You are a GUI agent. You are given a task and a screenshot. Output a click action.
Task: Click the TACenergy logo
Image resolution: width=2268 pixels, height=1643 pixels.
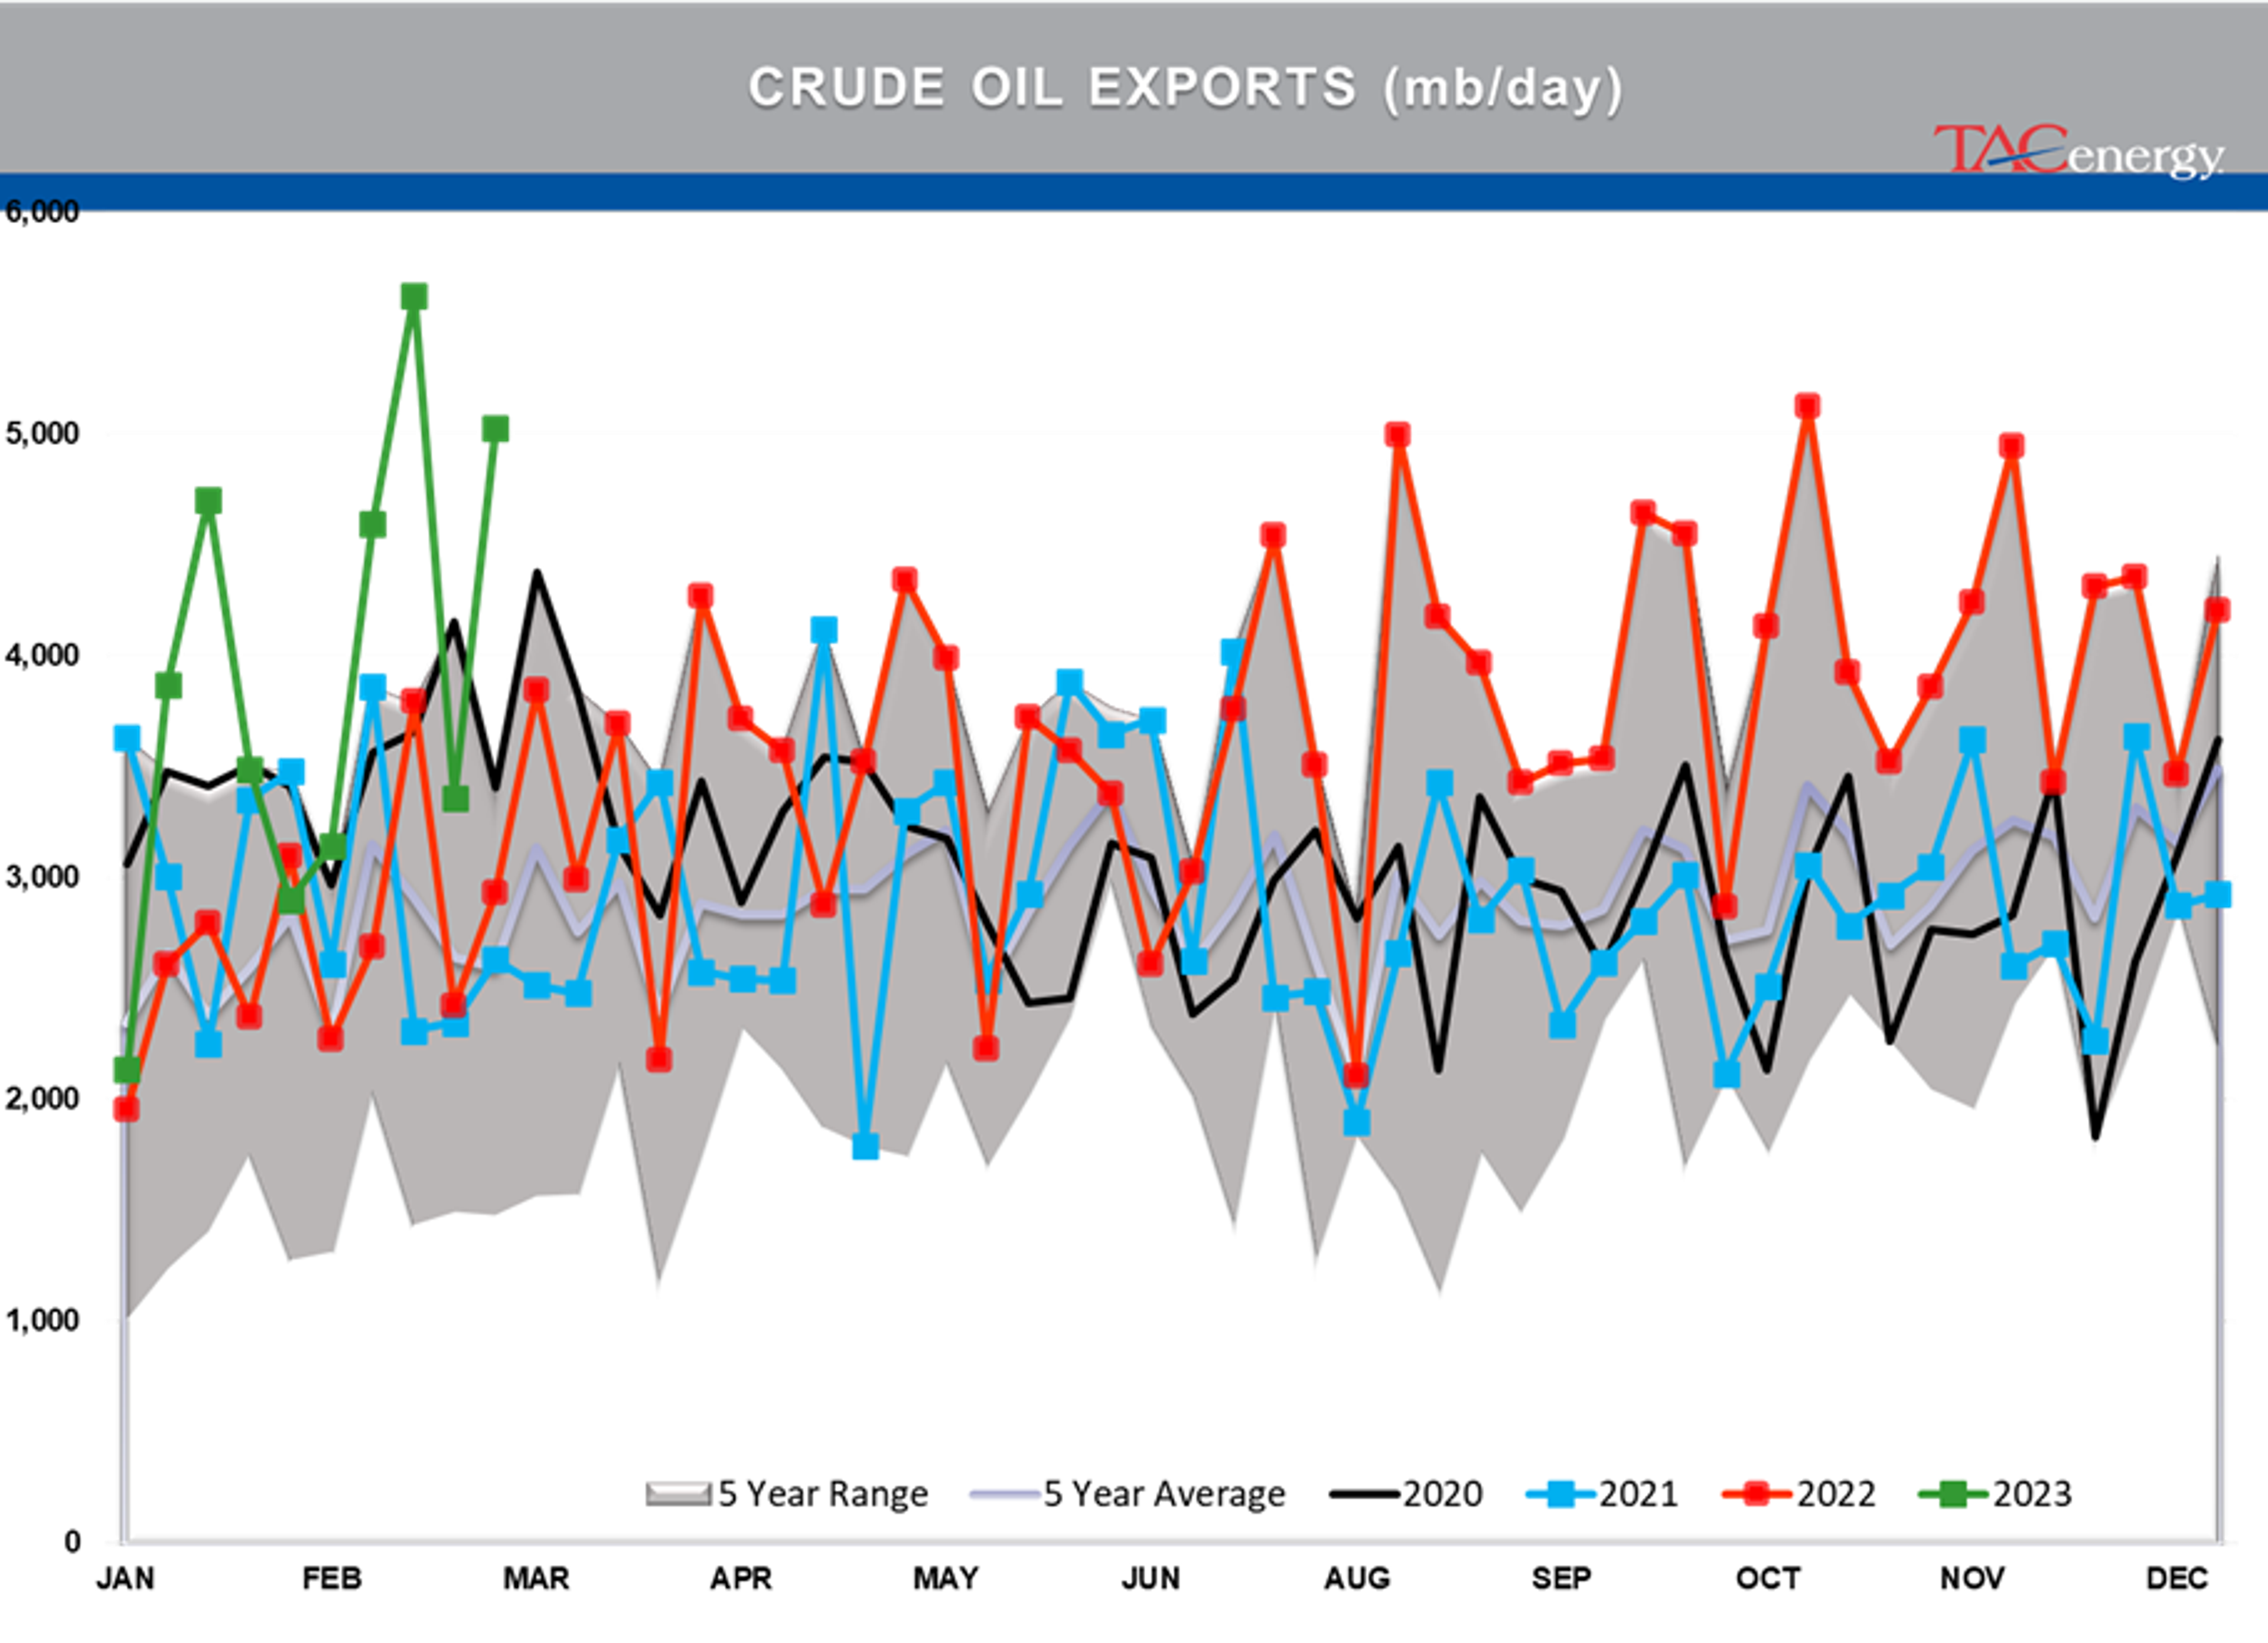click(2079, 151)
